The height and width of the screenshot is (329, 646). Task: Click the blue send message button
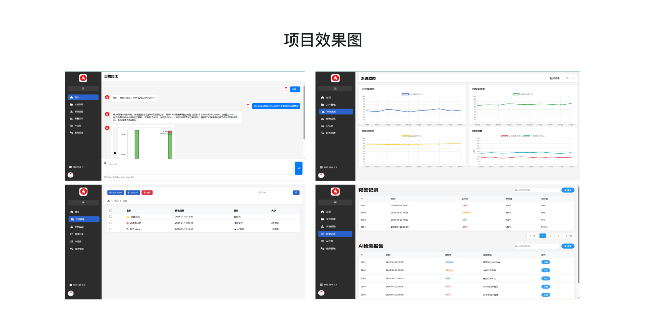pos(299,168)
